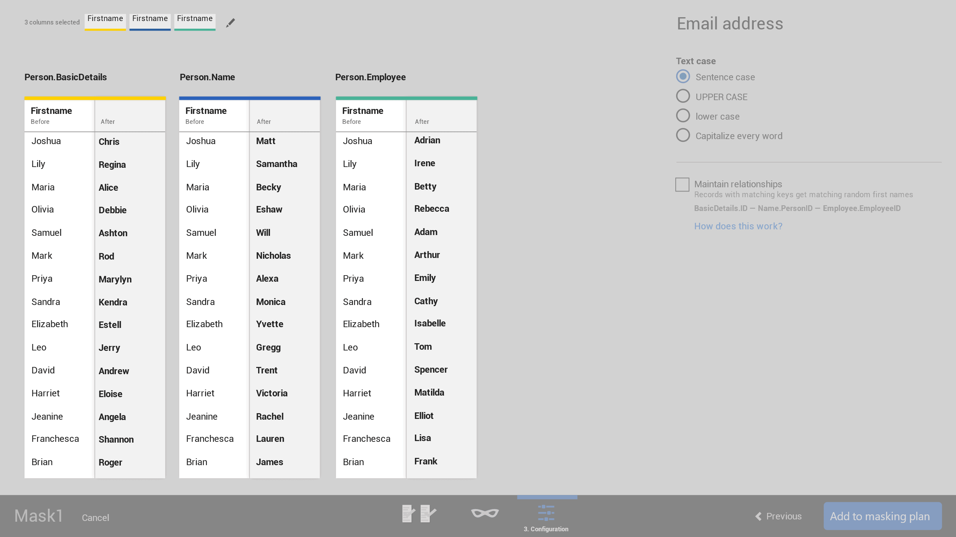Click Firstname header in Person.Name table
The width and height of the screenshot is (956, 537).
(206, 111)
